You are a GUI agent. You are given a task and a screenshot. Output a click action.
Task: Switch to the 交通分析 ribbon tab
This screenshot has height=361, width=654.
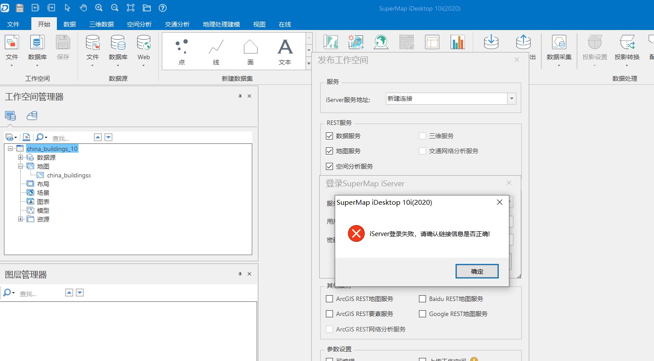[x=177, y=24]
